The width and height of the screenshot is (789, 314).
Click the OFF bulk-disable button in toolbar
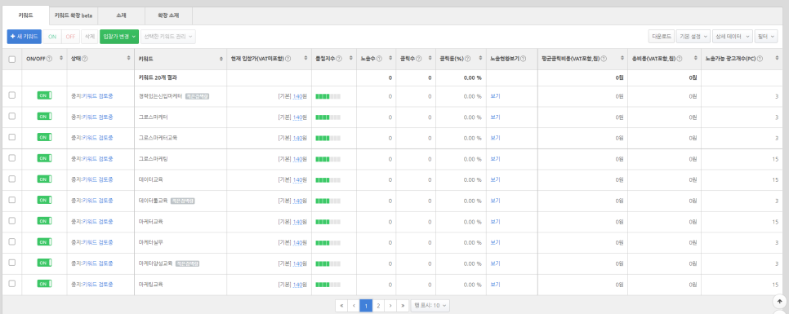tap(70, 37)
